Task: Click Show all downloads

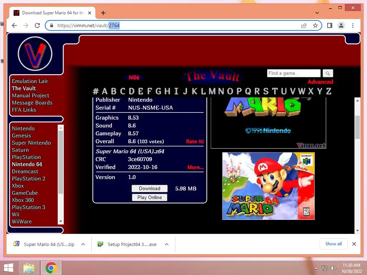Action: [x=334, y=243]
